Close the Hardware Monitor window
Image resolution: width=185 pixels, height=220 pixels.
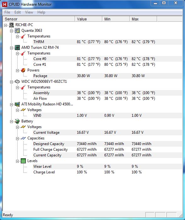click(x=176, y=3)
